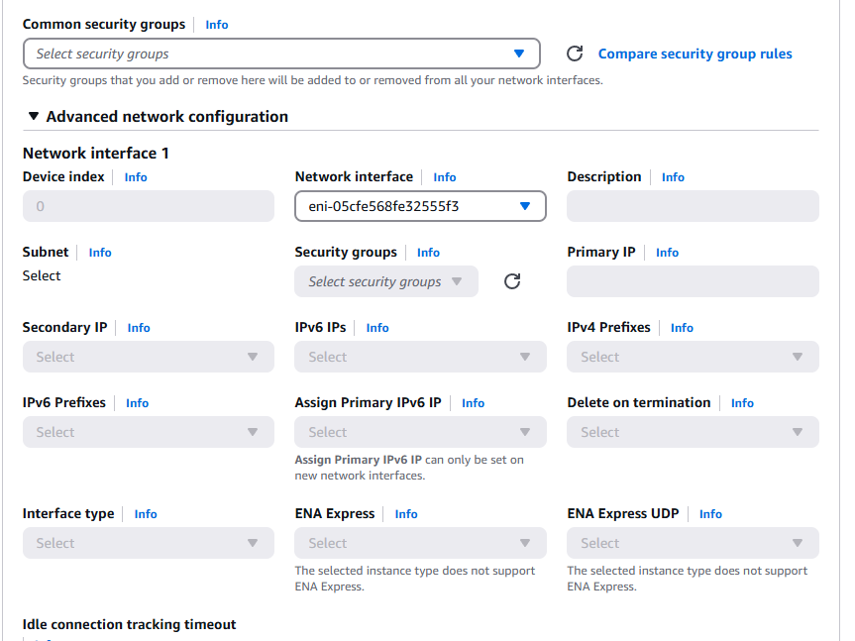Open the IPv4 Prefixes dropdown
855x641 pixels.
[x=693, y=357]
